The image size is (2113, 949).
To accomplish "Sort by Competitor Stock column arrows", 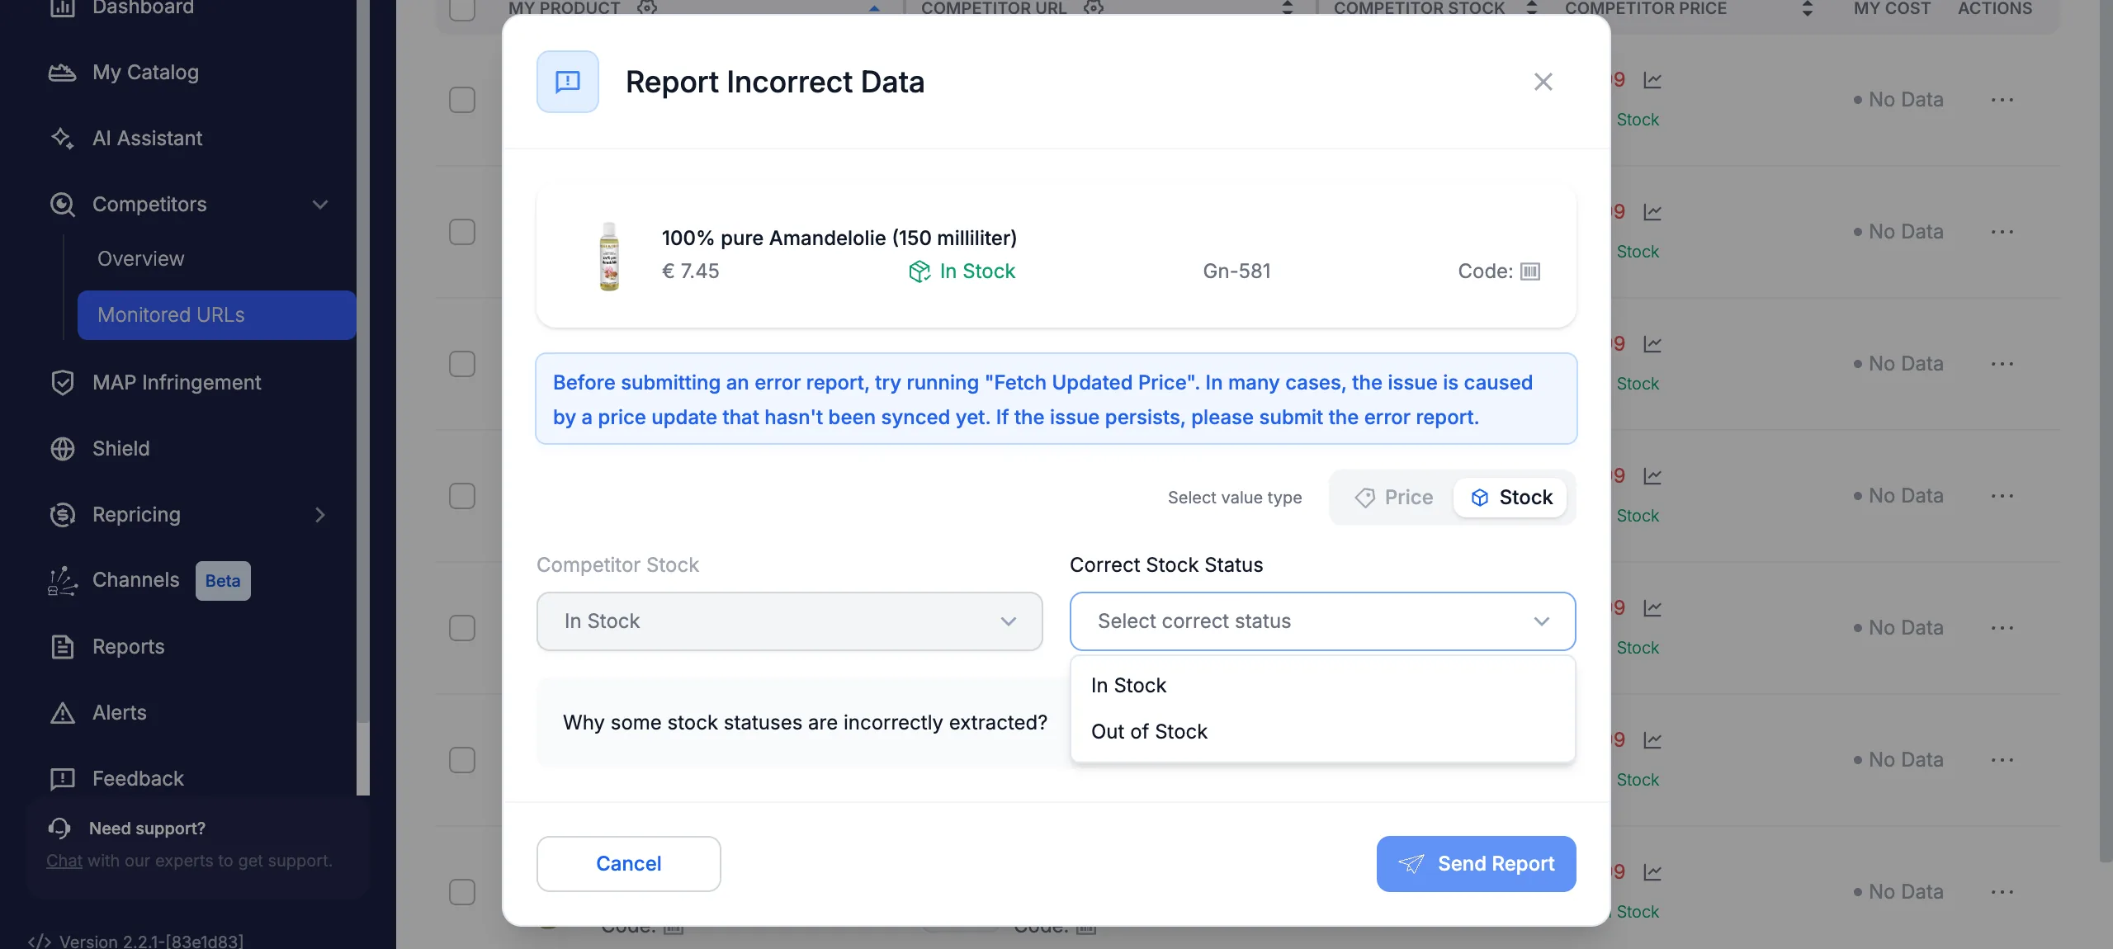I will [1532, 8].
